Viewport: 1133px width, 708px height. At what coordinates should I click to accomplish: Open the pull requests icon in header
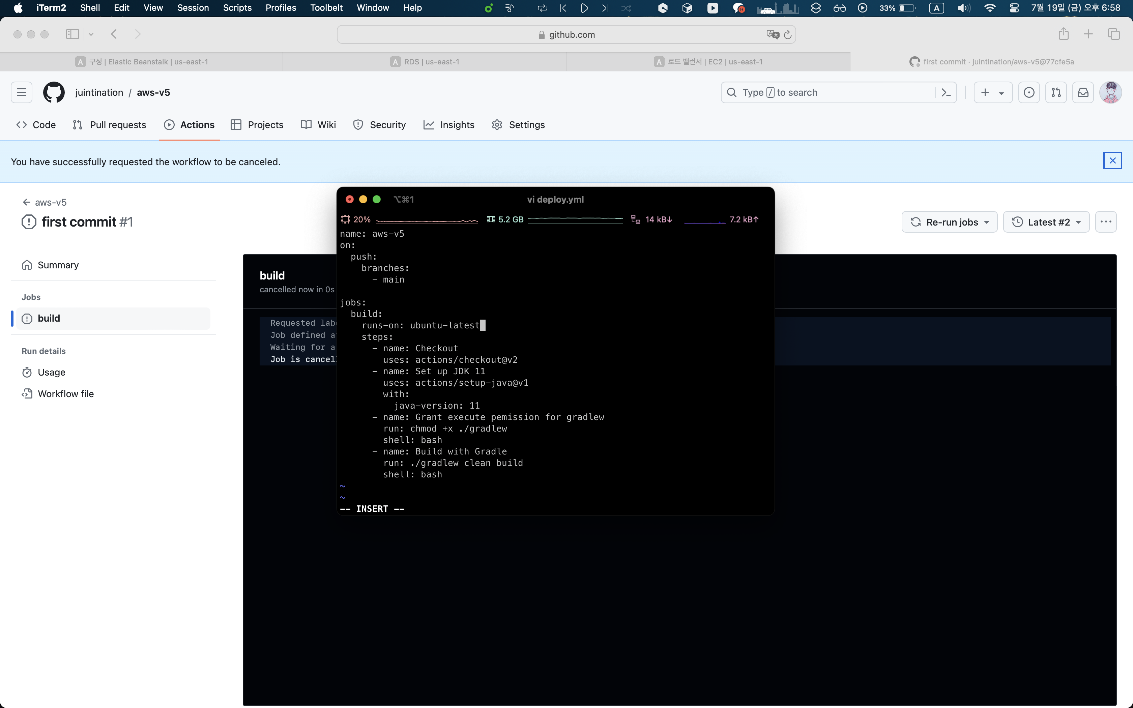coord(1056,92)
